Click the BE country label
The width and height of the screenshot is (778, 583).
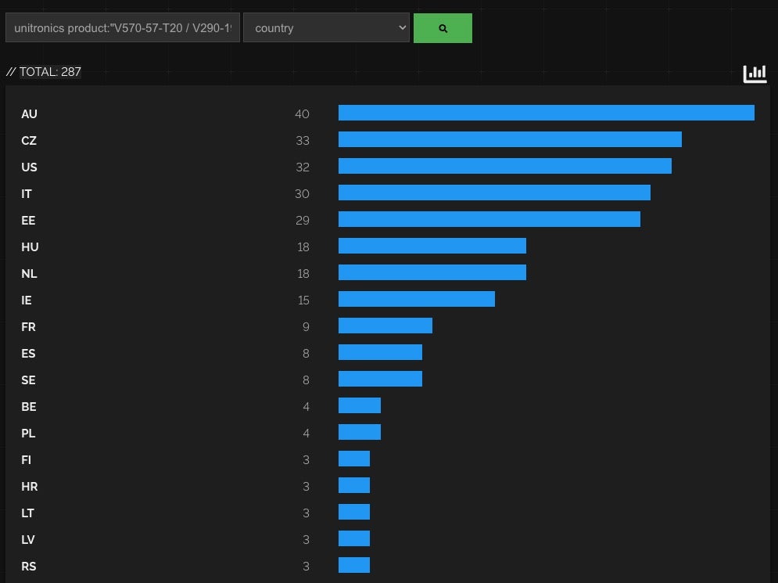[29, 407]
